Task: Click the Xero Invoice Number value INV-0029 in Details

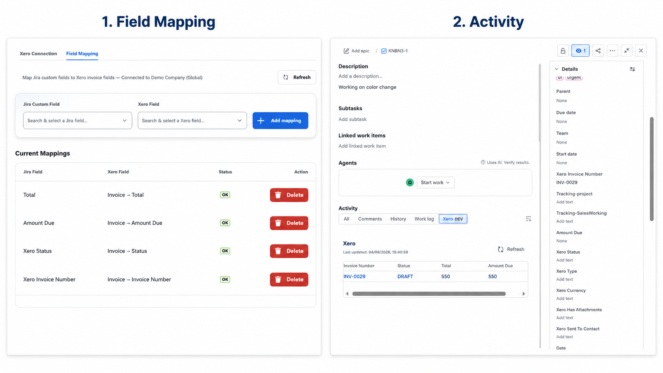Action: pyautogui.click(x=567, y=183)
